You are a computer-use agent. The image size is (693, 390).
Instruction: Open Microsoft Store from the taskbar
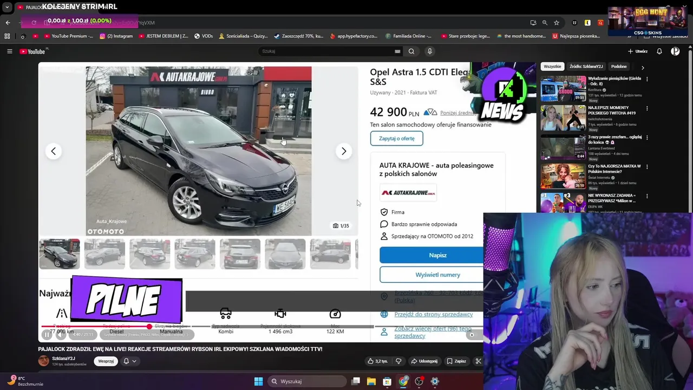pos(387,381)
